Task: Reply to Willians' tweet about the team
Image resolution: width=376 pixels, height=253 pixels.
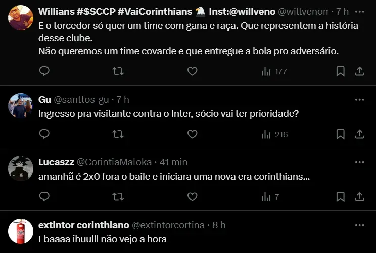Action: (44, 71)
